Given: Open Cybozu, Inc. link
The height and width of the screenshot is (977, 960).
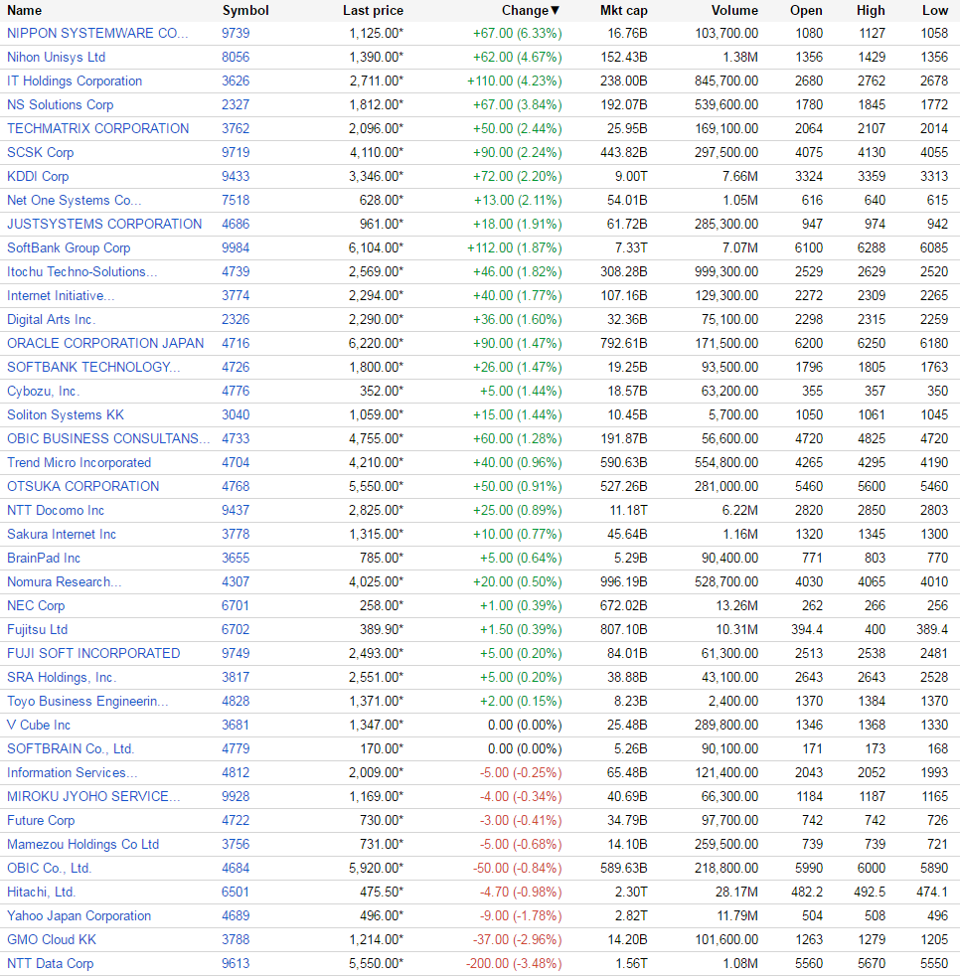Looking at the screenshot, I should click(43, 392).
